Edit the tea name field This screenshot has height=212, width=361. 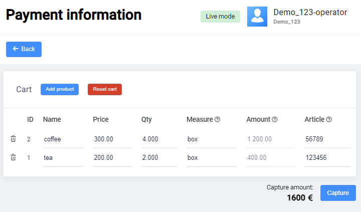tap(63, 157)
